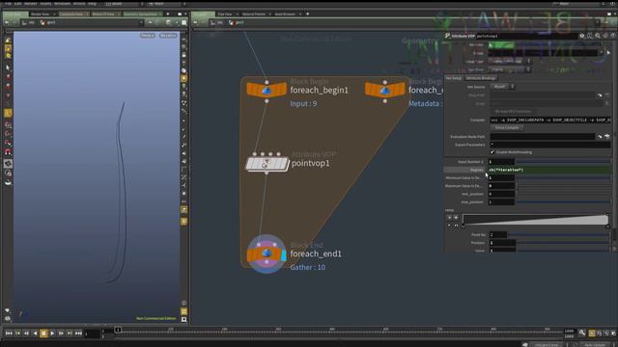Select the foreach_begin1 node icon
The width and height of the screenshot is (618, 347).
click(267, 90)
